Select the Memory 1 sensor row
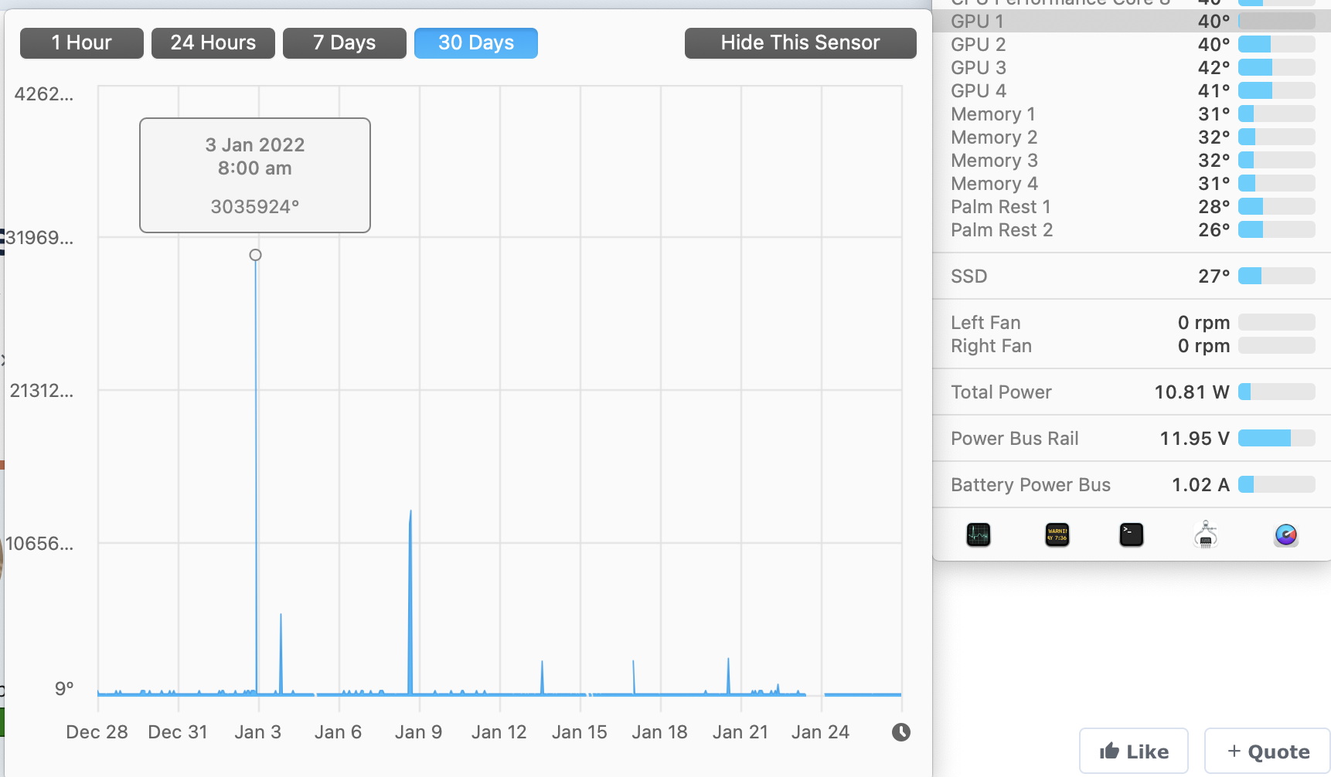Viewport: 1331px width, 777px height. point(1132,114)
